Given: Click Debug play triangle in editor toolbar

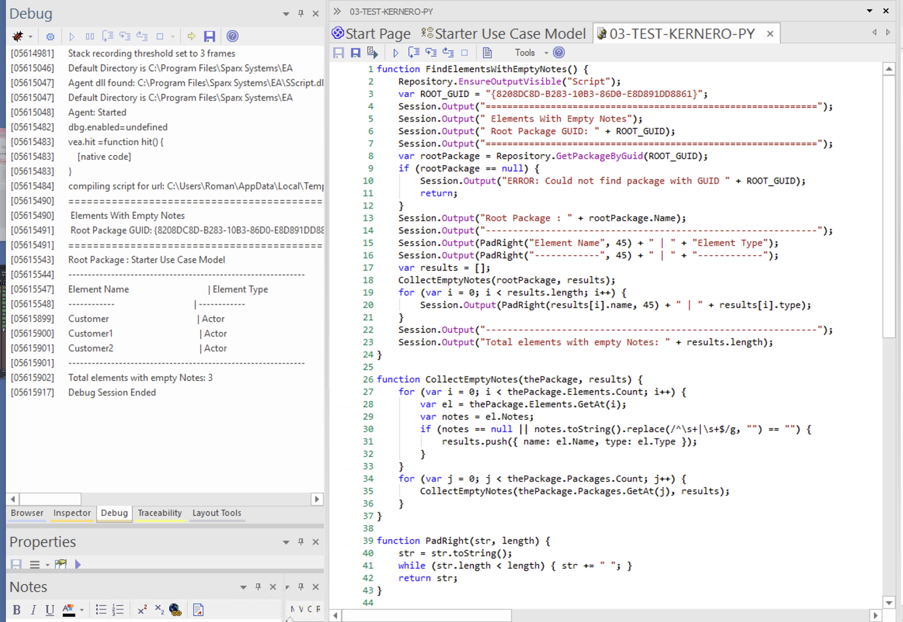Looking at the screenshot, I should tap(396, 53).
